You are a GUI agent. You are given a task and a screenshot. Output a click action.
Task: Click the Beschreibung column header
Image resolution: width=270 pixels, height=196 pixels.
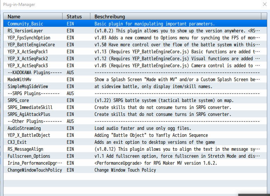[x=175, y=17]
